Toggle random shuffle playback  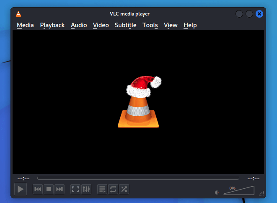click(x=124, y=189)
